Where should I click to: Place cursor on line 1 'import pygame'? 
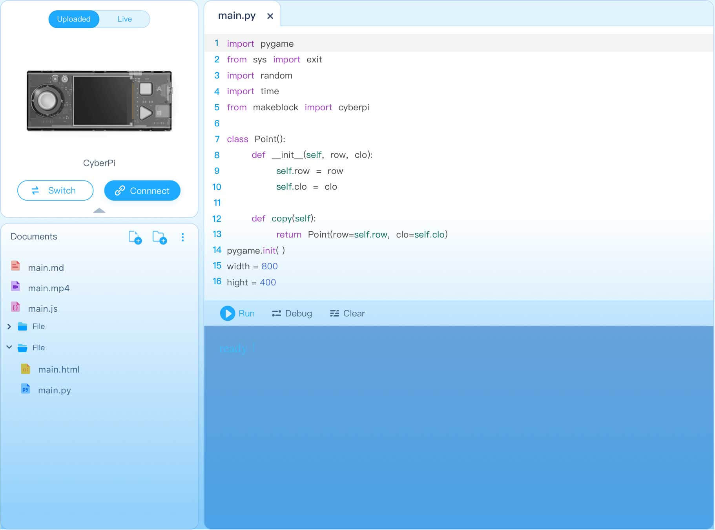pos(260,44)
